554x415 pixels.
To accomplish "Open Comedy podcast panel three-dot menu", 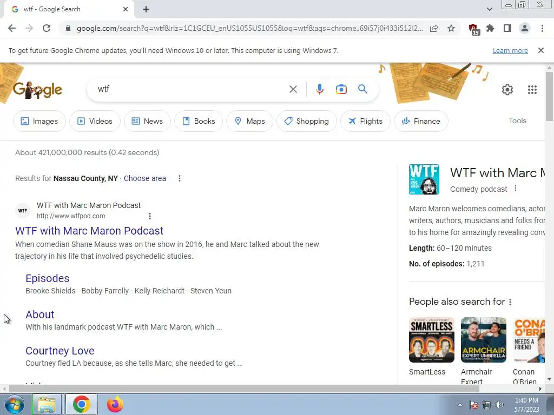I will pyautogui.click(x=516, y=189).
